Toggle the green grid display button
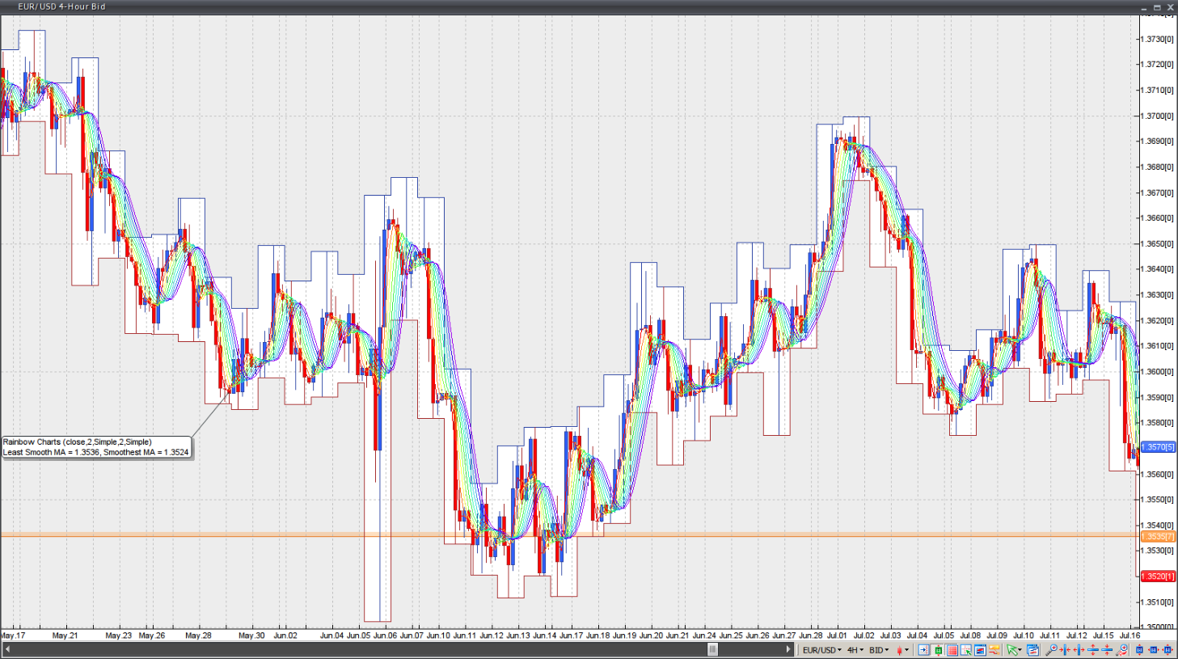1178x659 pixels. pos(939,648)
